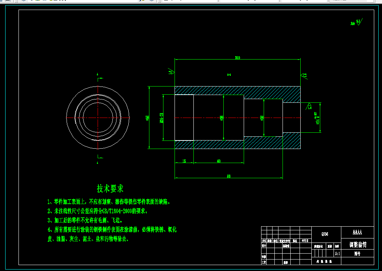
Task: Select the part name 调整套筒
Action: [x=358, y=244]
